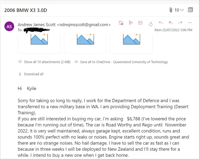This screenshot has width=199, height=159.
Task: Click the thumbs-up like icon
Action: coord(151,23)
